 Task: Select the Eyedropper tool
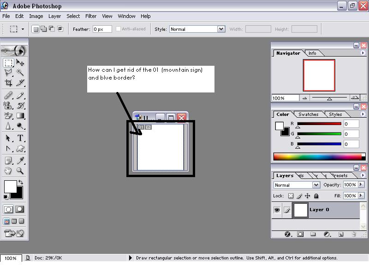[20, 160]
